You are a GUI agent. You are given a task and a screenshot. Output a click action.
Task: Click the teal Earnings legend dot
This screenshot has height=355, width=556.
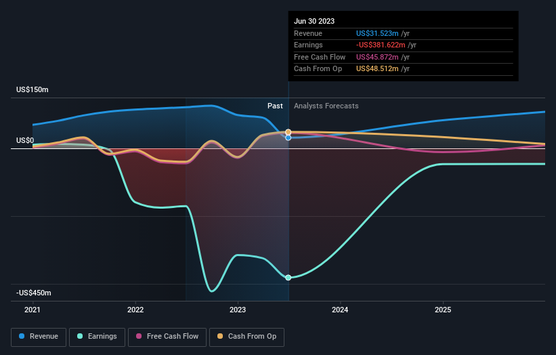pos(80,336)
